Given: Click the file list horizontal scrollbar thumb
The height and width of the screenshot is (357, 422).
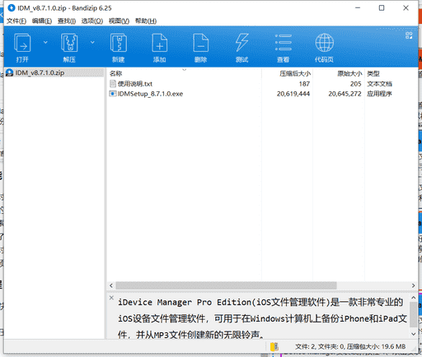Looking at the screenshot, I should point(226,285).
